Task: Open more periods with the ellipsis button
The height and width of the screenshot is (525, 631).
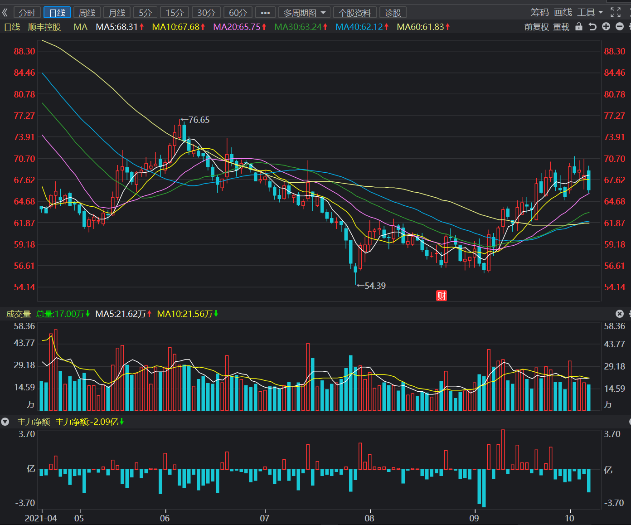Action: click(x=266, y=13)
